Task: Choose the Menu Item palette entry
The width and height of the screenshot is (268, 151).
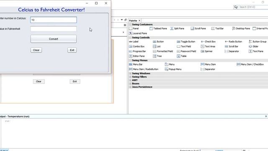Action: coord(209,64)
